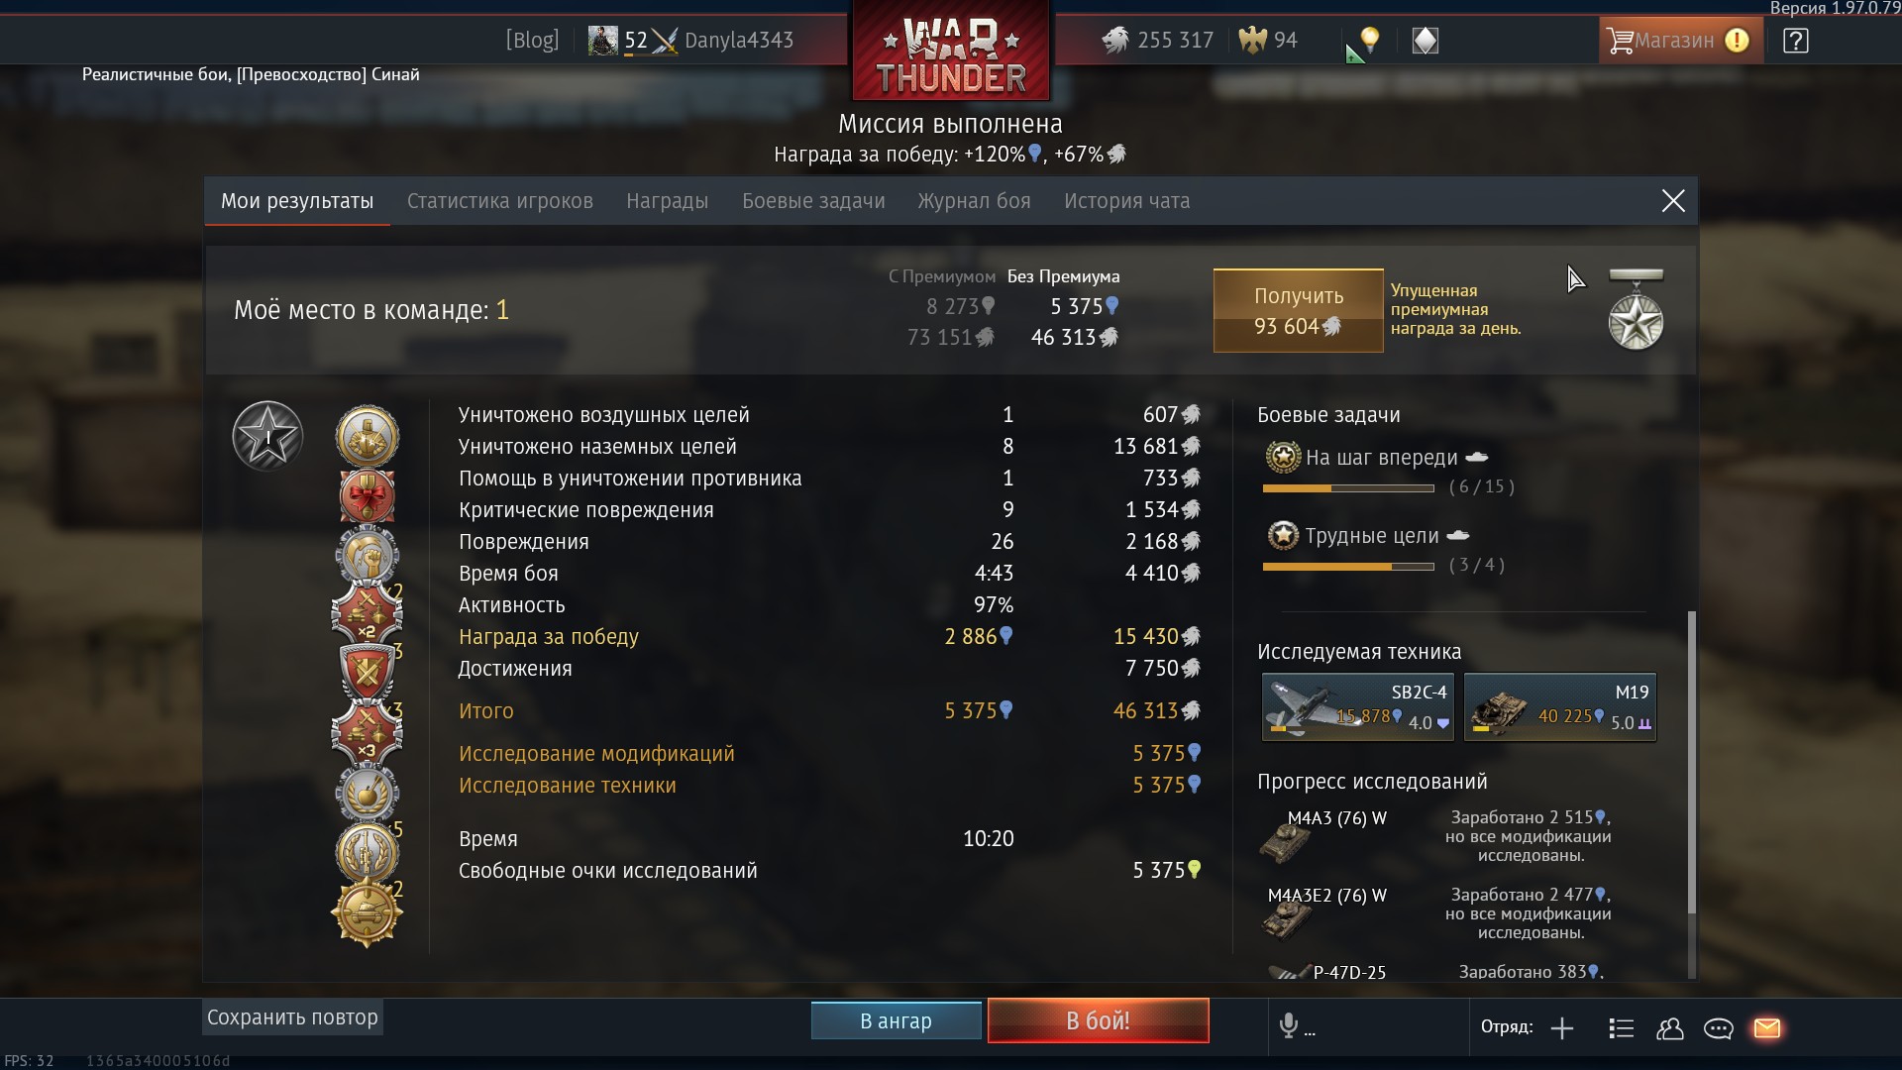This screenshot has width=1902, height=1070.
Task: Click На шаг впереди progress bar
Action: tap(1348, 488)
